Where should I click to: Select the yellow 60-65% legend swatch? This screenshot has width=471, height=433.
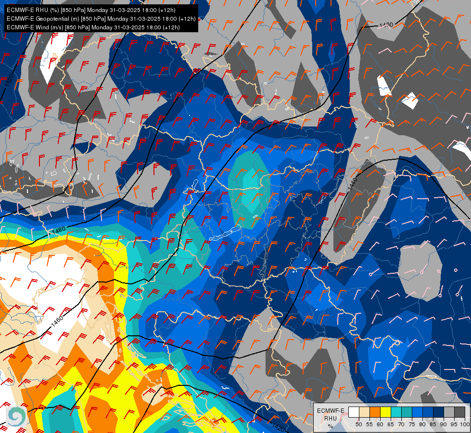coord(385,412)
